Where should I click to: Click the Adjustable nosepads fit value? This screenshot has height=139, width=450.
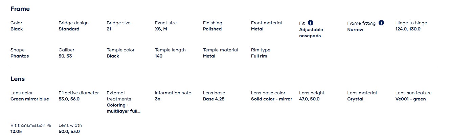pyautogui.click(x=311, y=32)
